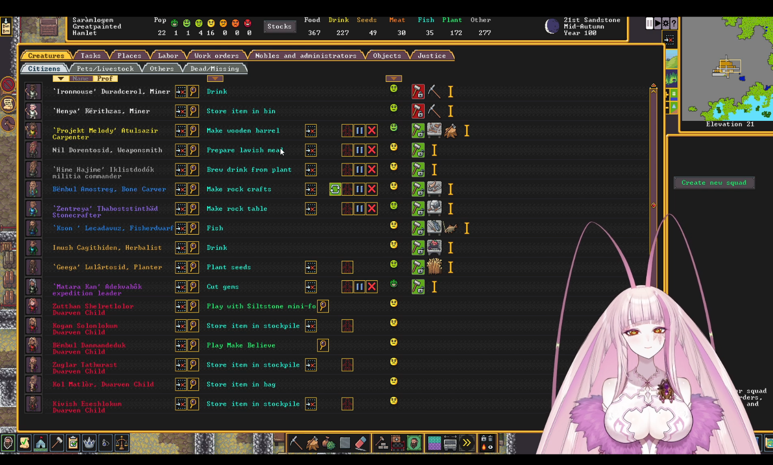
Task: Pause the Make rock table job
Action: pos(359,208)
